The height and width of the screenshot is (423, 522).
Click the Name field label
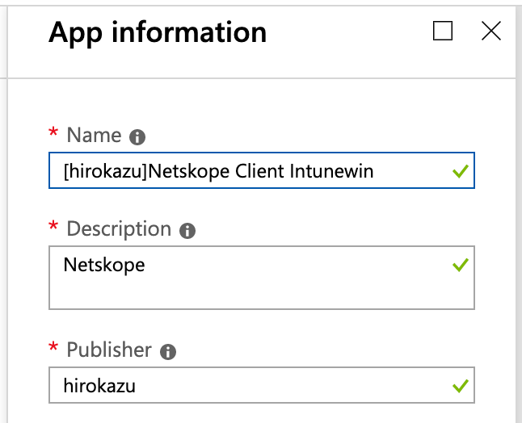94,135
